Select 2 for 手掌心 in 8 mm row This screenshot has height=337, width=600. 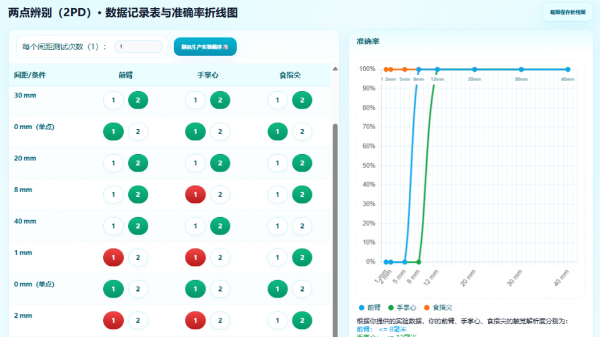220,195
